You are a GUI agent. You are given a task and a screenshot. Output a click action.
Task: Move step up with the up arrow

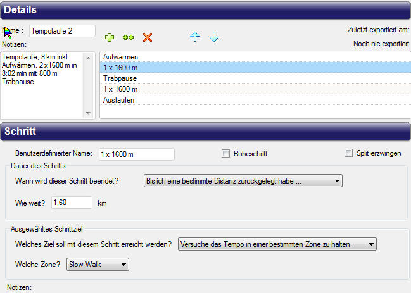195,37
